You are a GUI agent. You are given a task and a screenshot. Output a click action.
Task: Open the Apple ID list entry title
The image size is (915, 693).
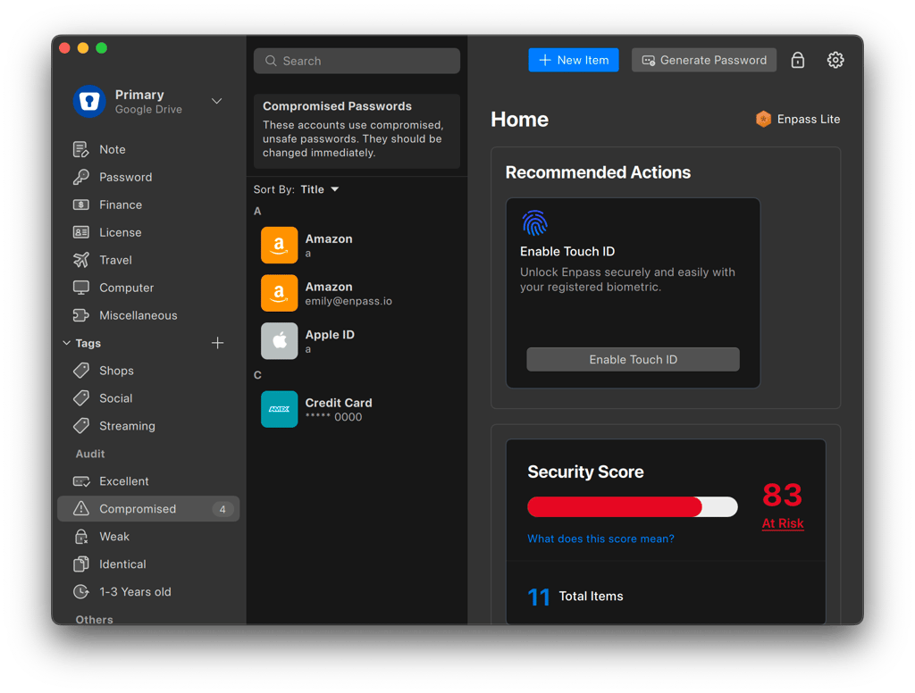330,335
